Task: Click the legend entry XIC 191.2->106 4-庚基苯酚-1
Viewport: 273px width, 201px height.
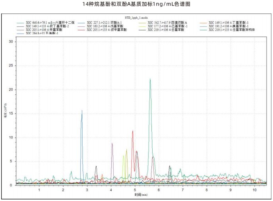Action: tap(224, 26)
